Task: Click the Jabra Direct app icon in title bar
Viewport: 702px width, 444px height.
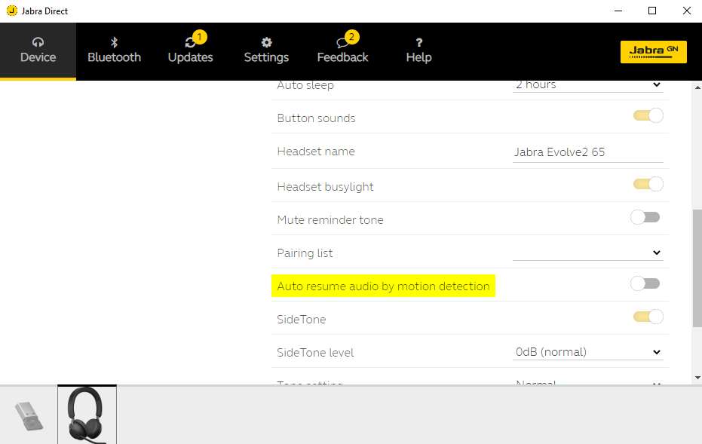Action: 12,11
